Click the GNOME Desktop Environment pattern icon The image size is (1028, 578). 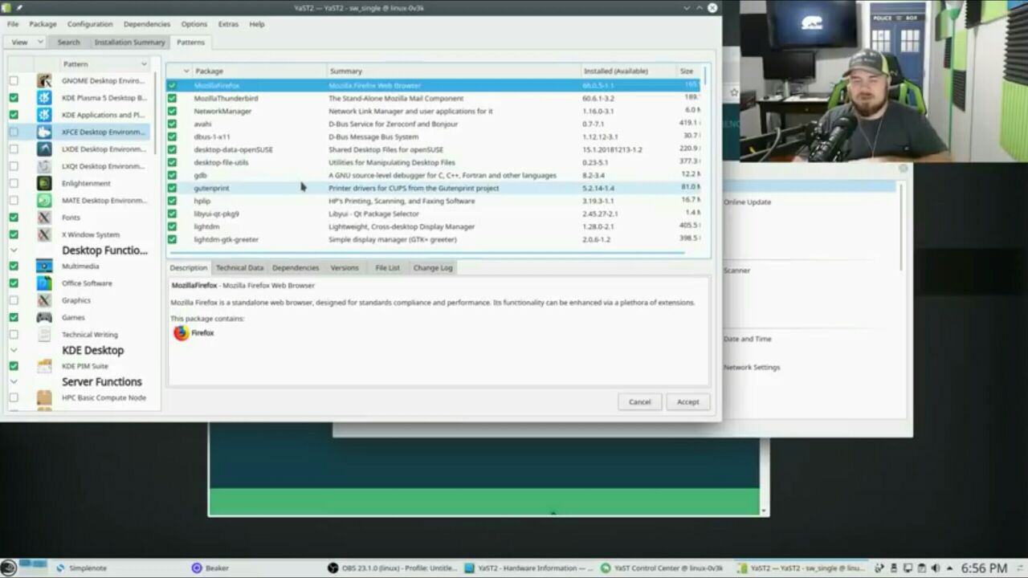click(x=45, y=80)
